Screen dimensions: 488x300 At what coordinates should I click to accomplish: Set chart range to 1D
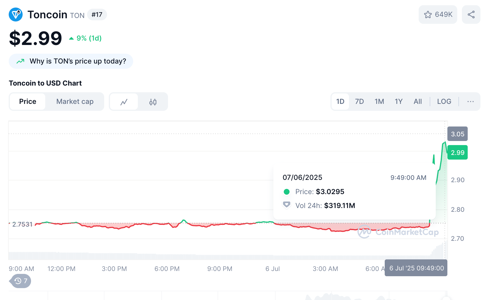click(x=340, y=102)
